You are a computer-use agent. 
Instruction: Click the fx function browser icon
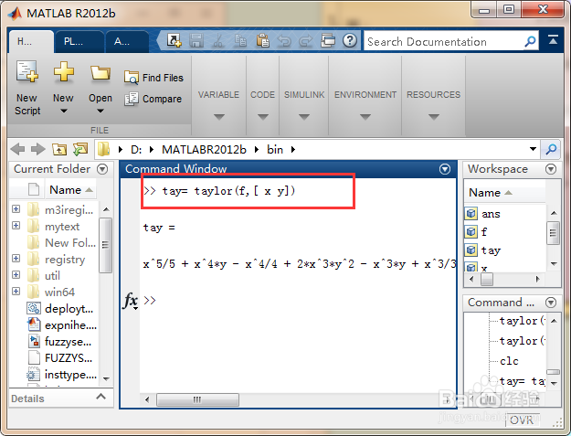pos(131,301)
